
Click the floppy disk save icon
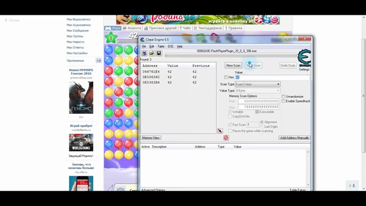pos(159,53)
